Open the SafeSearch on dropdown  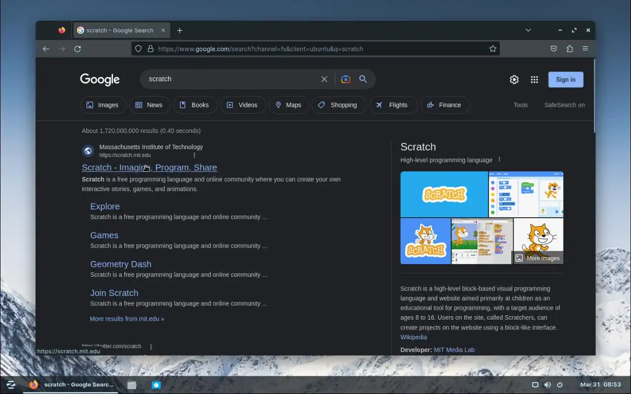[564, 105]
